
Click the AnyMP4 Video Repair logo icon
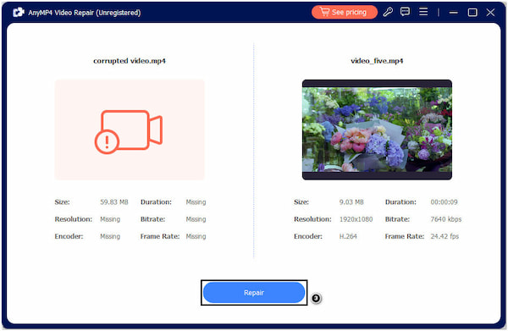pos(19,13)
